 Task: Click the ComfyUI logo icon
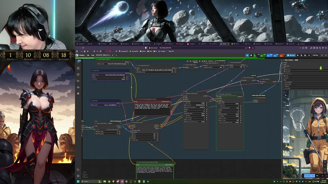point(77,55)
